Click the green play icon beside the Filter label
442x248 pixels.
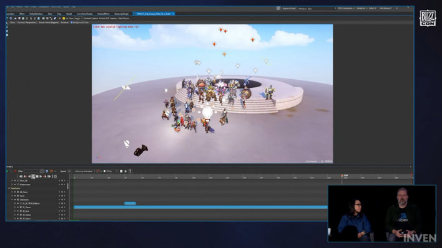point(7,171)
